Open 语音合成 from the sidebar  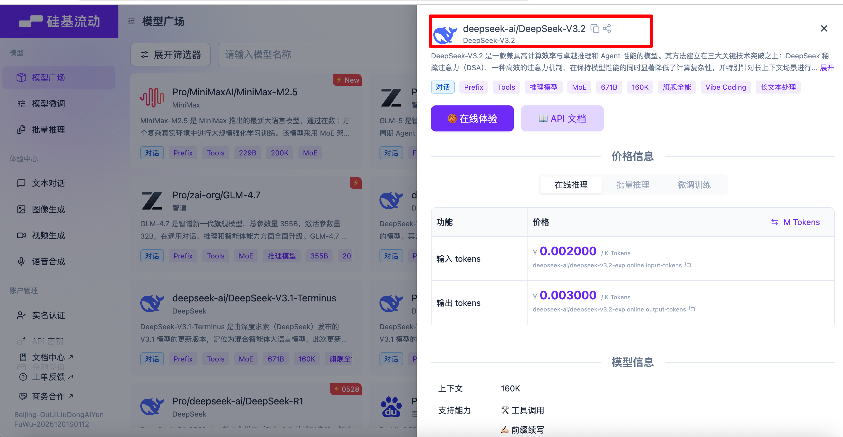48,261
